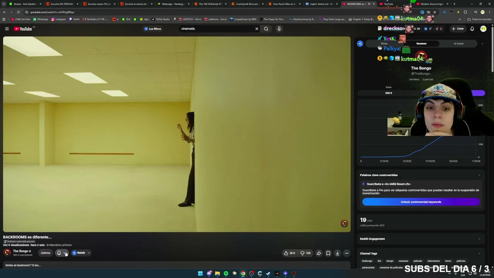Open the tab search dropdown arrow
Viewport: 494px width, 278px height.
[4, 4]
